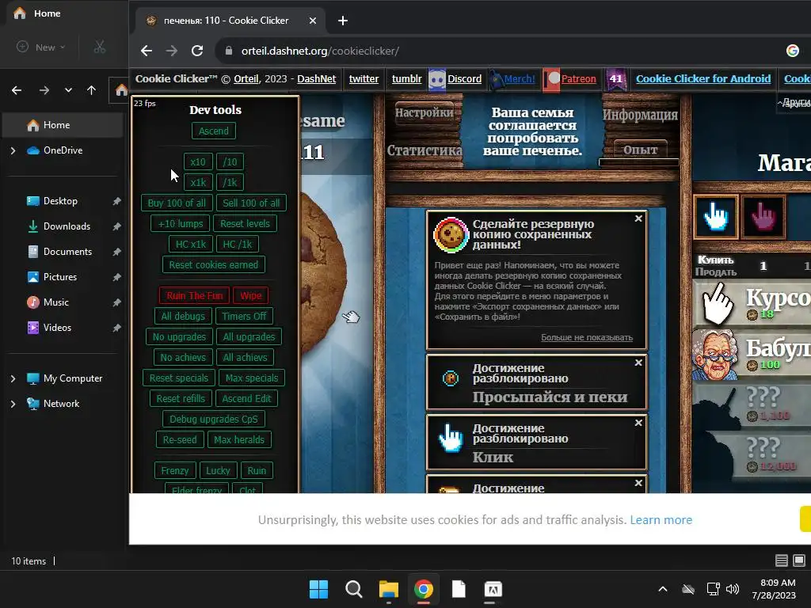Screen dimensions: 811x608
Task: Expand My Computer in File Explorer
Action: [13, 378]
